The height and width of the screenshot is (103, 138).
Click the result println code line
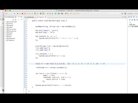click(53, 85)
